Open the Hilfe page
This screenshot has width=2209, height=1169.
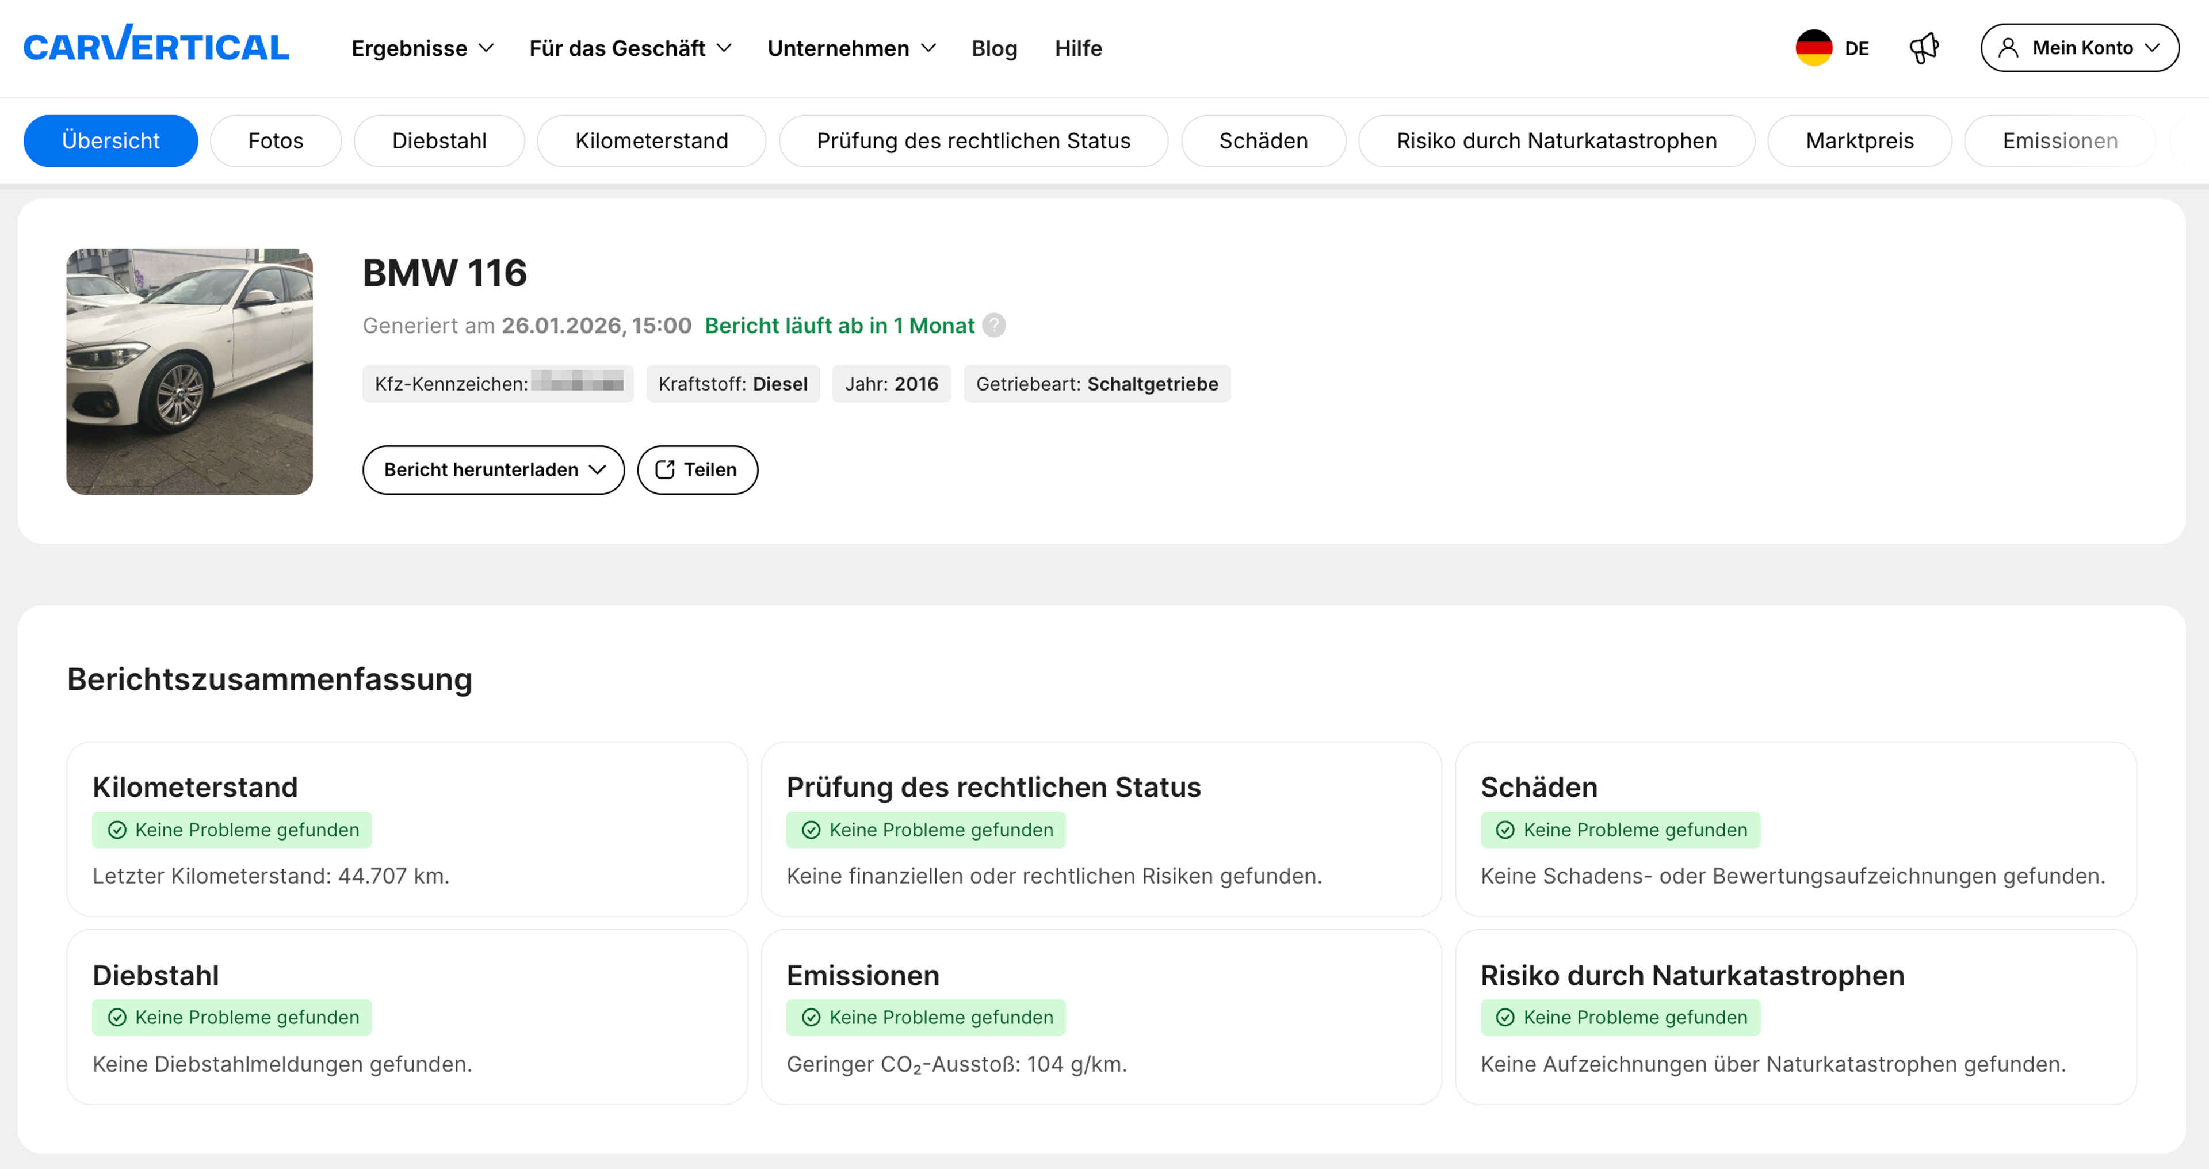[1078, 48]
